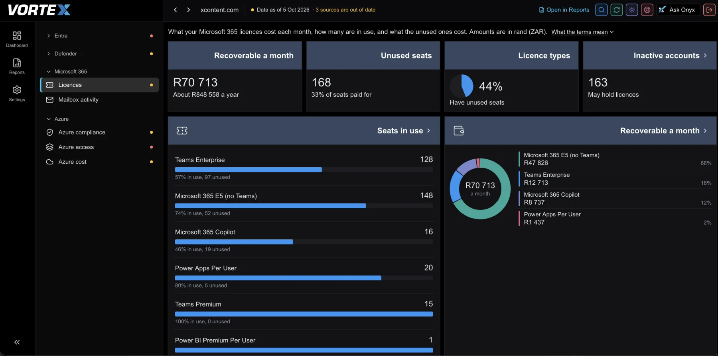The image size is (718, 356).
Task: Click the Teams Premium row label
Action: 198,304
